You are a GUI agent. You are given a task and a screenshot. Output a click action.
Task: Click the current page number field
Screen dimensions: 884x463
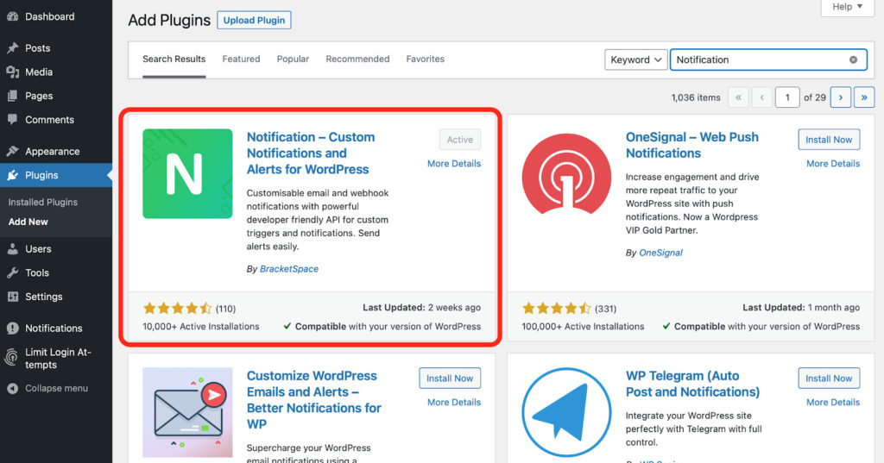(x=787, y=97)
